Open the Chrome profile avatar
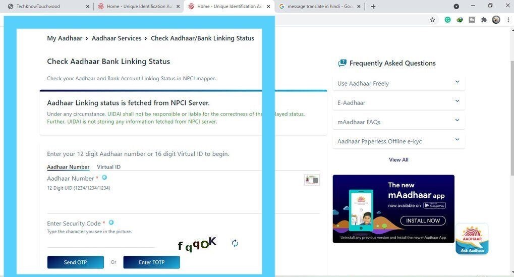Viewport: 514px width, 277px height. [x=496, y=20]
